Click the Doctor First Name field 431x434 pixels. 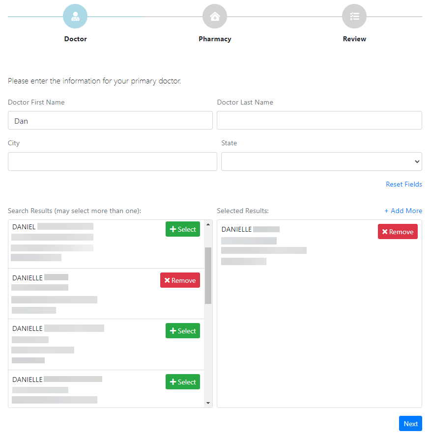110,120
